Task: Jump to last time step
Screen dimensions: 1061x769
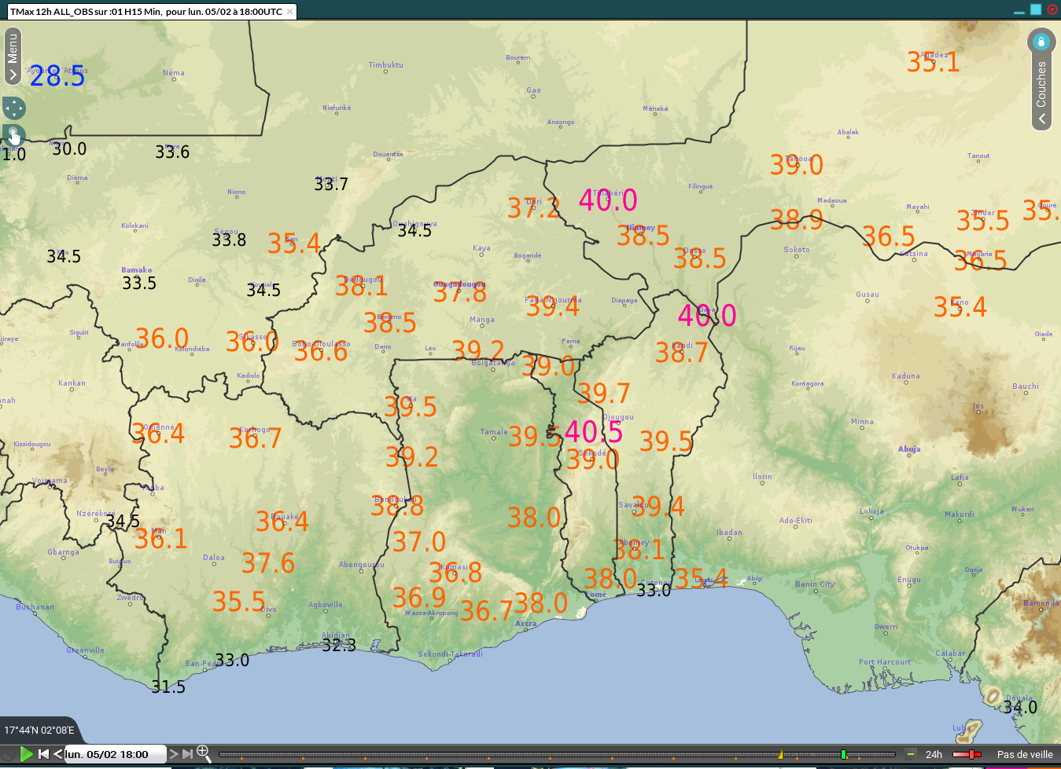Action: tap(187, 754)
